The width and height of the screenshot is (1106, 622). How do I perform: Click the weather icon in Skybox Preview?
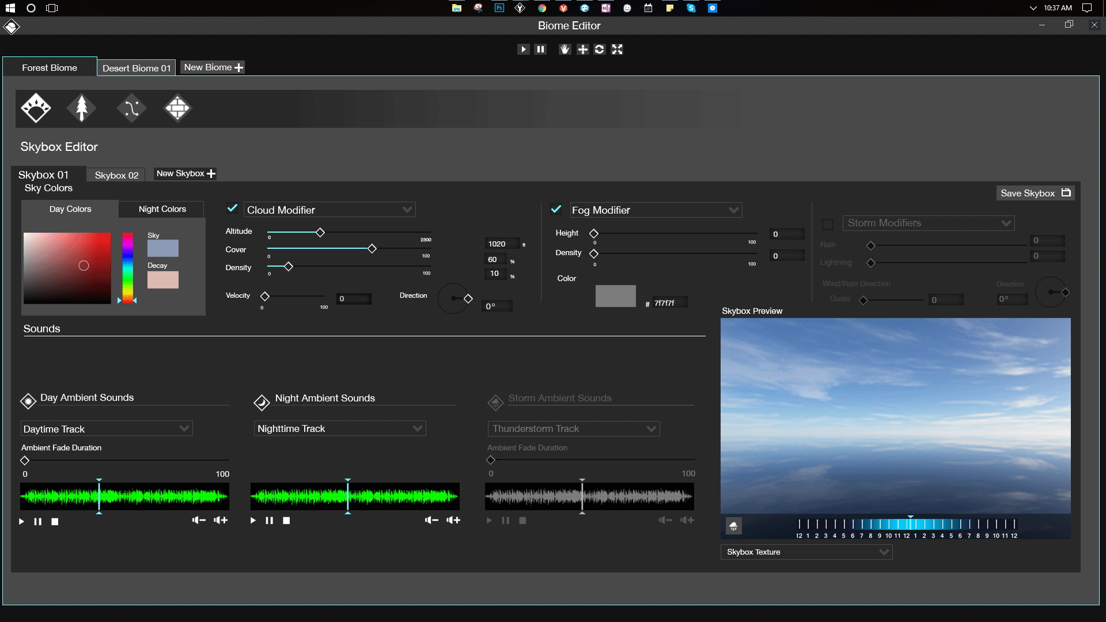click(733, 526)
